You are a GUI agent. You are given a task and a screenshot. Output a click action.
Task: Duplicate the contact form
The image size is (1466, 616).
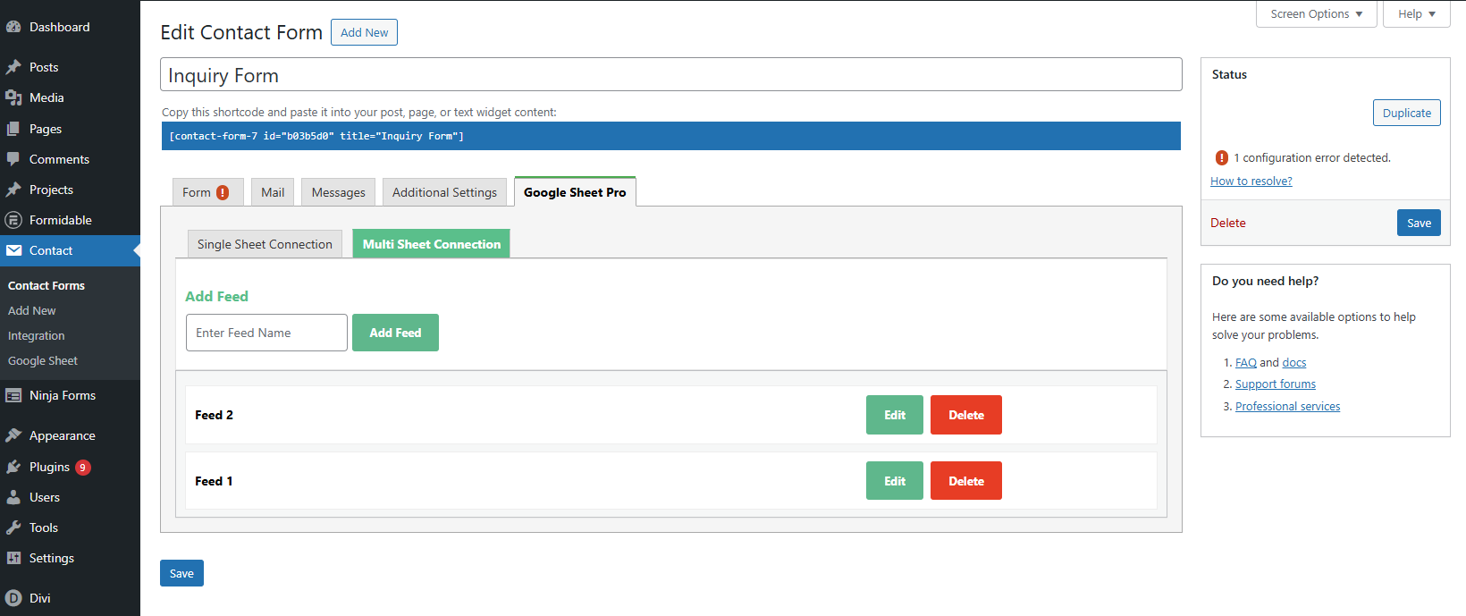(x=1406, y=113)
